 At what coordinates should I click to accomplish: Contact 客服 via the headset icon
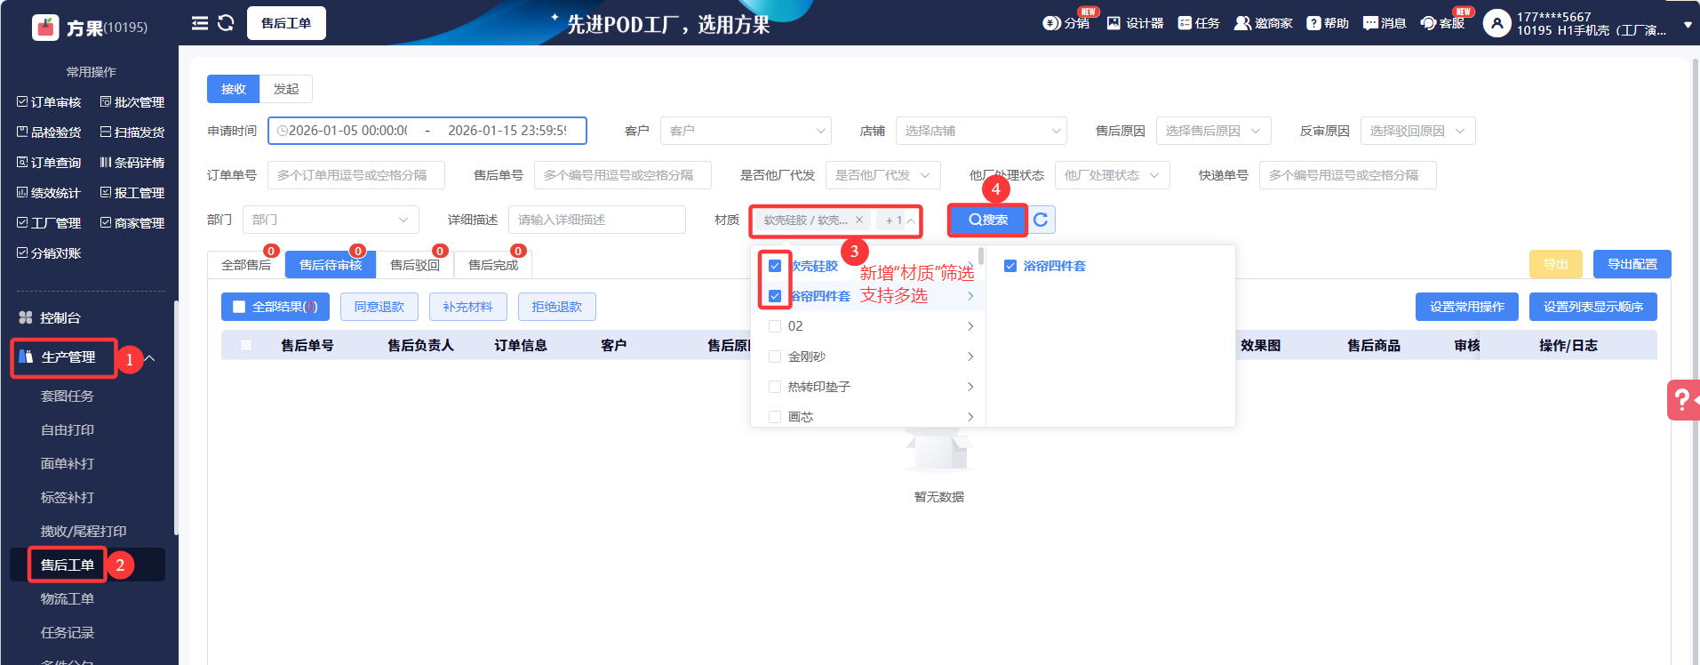pyautogui.click(x=1428, y=23)
